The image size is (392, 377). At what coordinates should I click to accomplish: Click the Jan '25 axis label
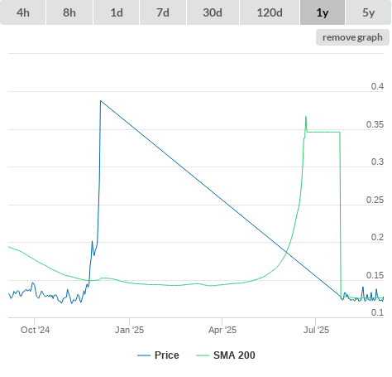pos(129,330)
